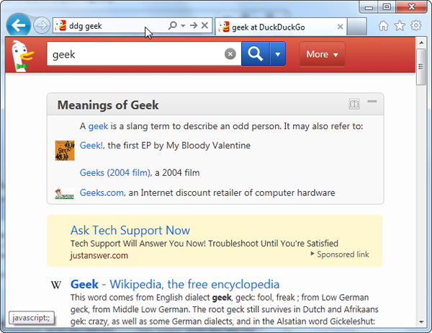Screen dimensions: 432x333
Task: Open the browser Tools gear icon
Action: point(416,26)
